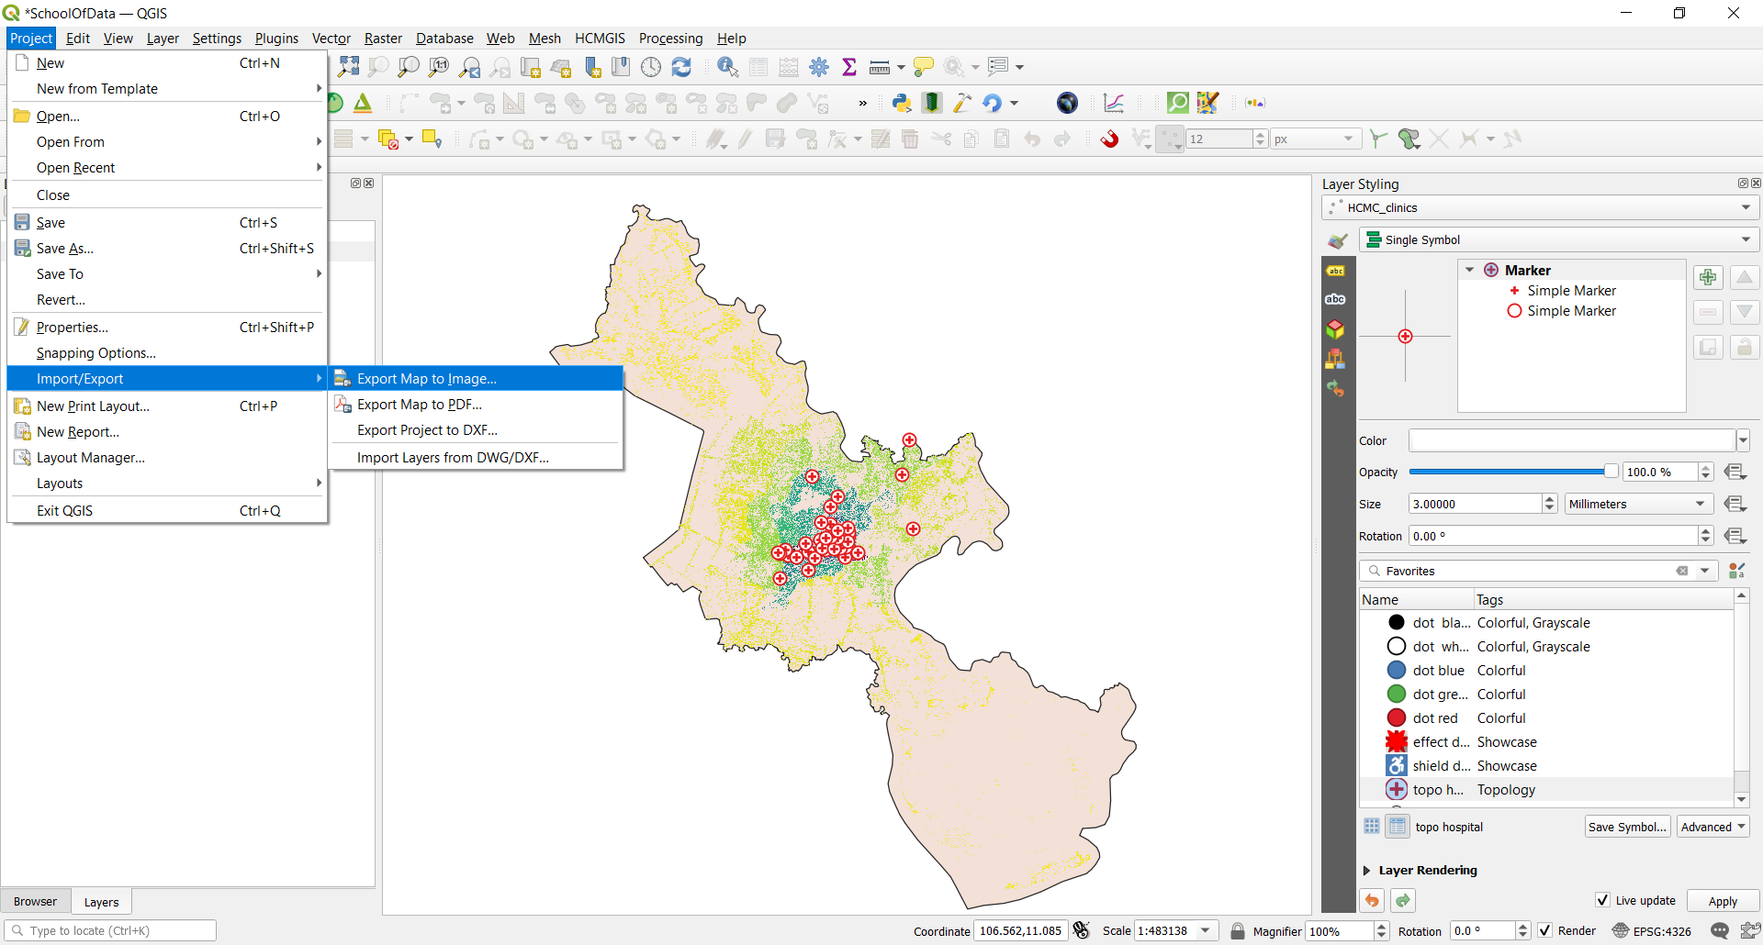
Task: Switch symbol list to list view
Action: 1398,826
